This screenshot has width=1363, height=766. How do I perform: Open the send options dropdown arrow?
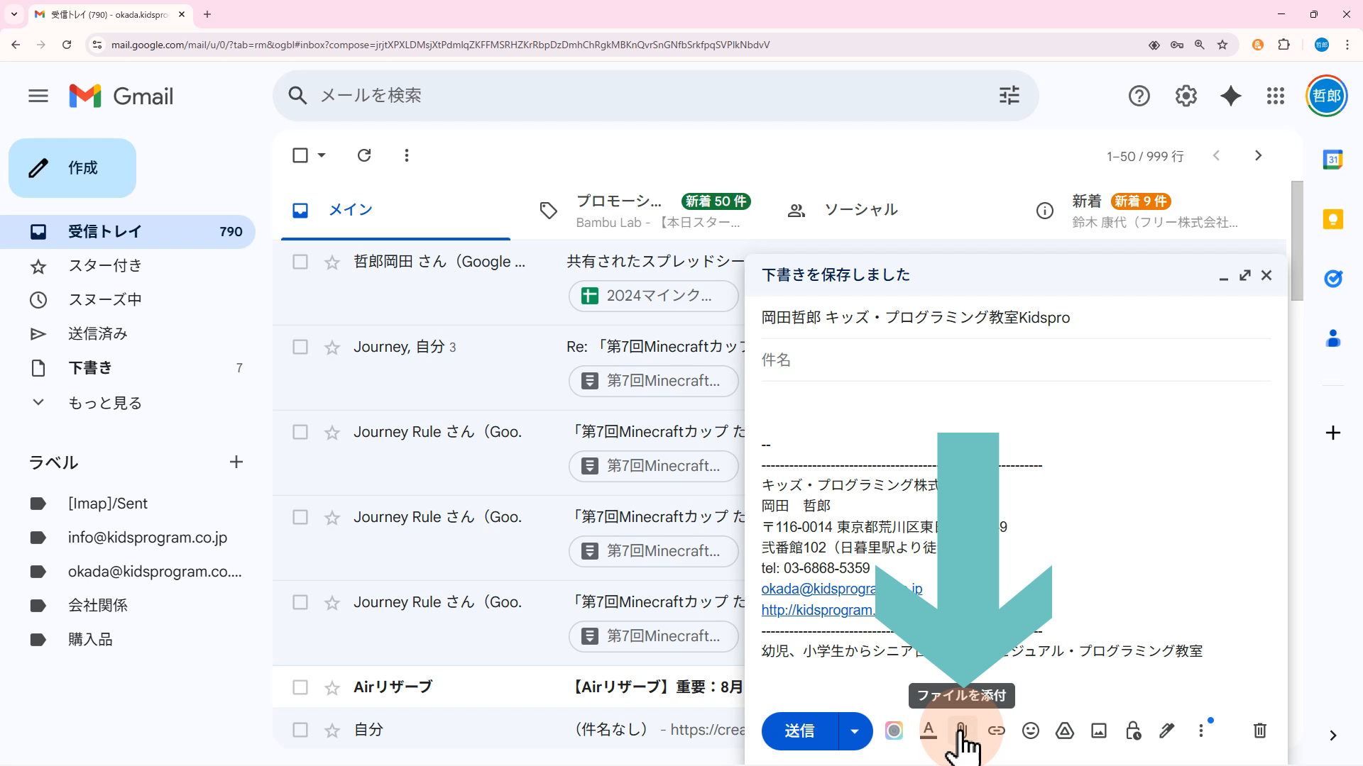(855, 731)
